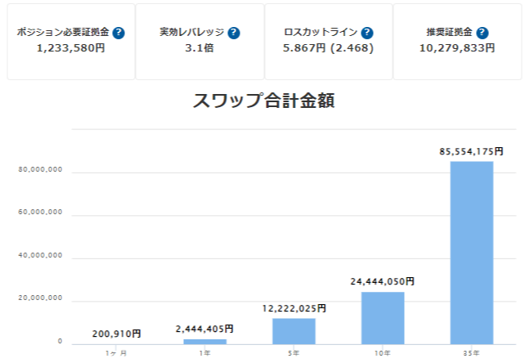Click the 200,910円 data label
This screenshot has width=525, height=363.
[x=114, y=334]
